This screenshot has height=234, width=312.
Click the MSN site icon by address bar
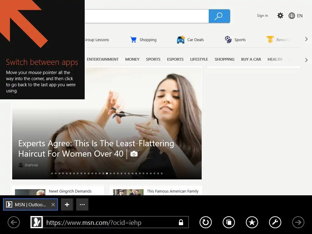pyautogui.click(x=37, y=222)
